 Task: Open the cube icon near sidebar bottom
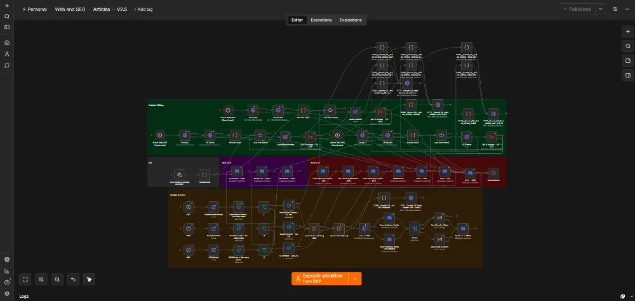7,260
